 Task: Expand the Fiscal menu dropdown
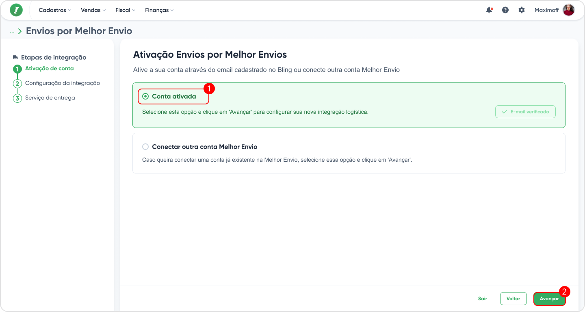coord(125,10)
